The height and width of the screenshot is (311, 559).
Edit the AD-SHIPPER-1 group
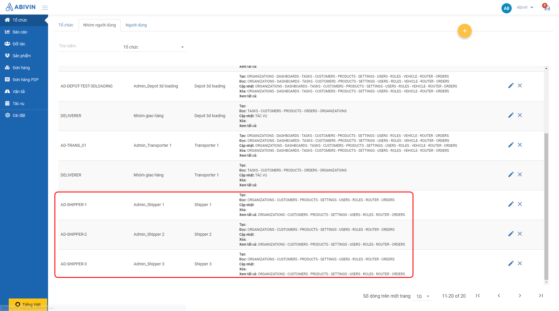click(x=511, y=204)
